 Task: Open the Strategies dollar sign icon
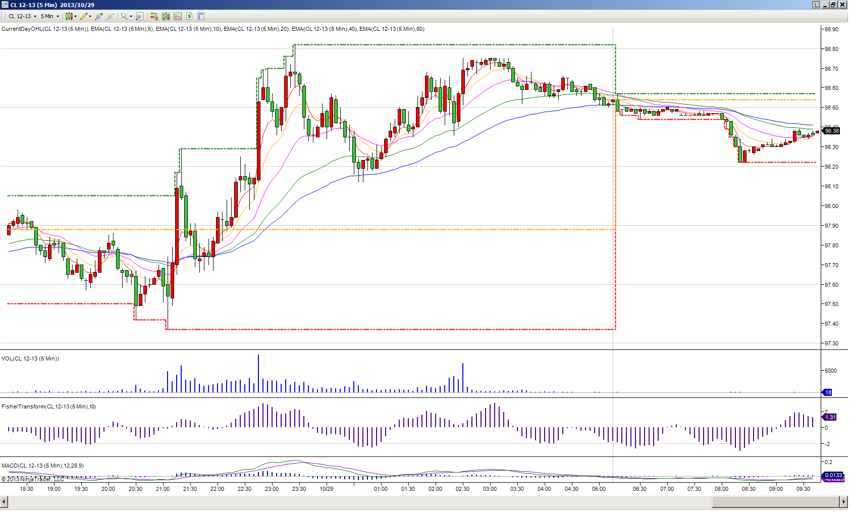tap(189, 16)
